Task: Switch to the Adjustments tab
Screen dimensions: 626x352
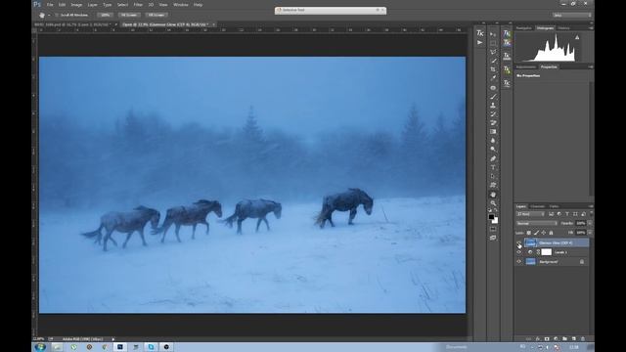Action: 526,67
